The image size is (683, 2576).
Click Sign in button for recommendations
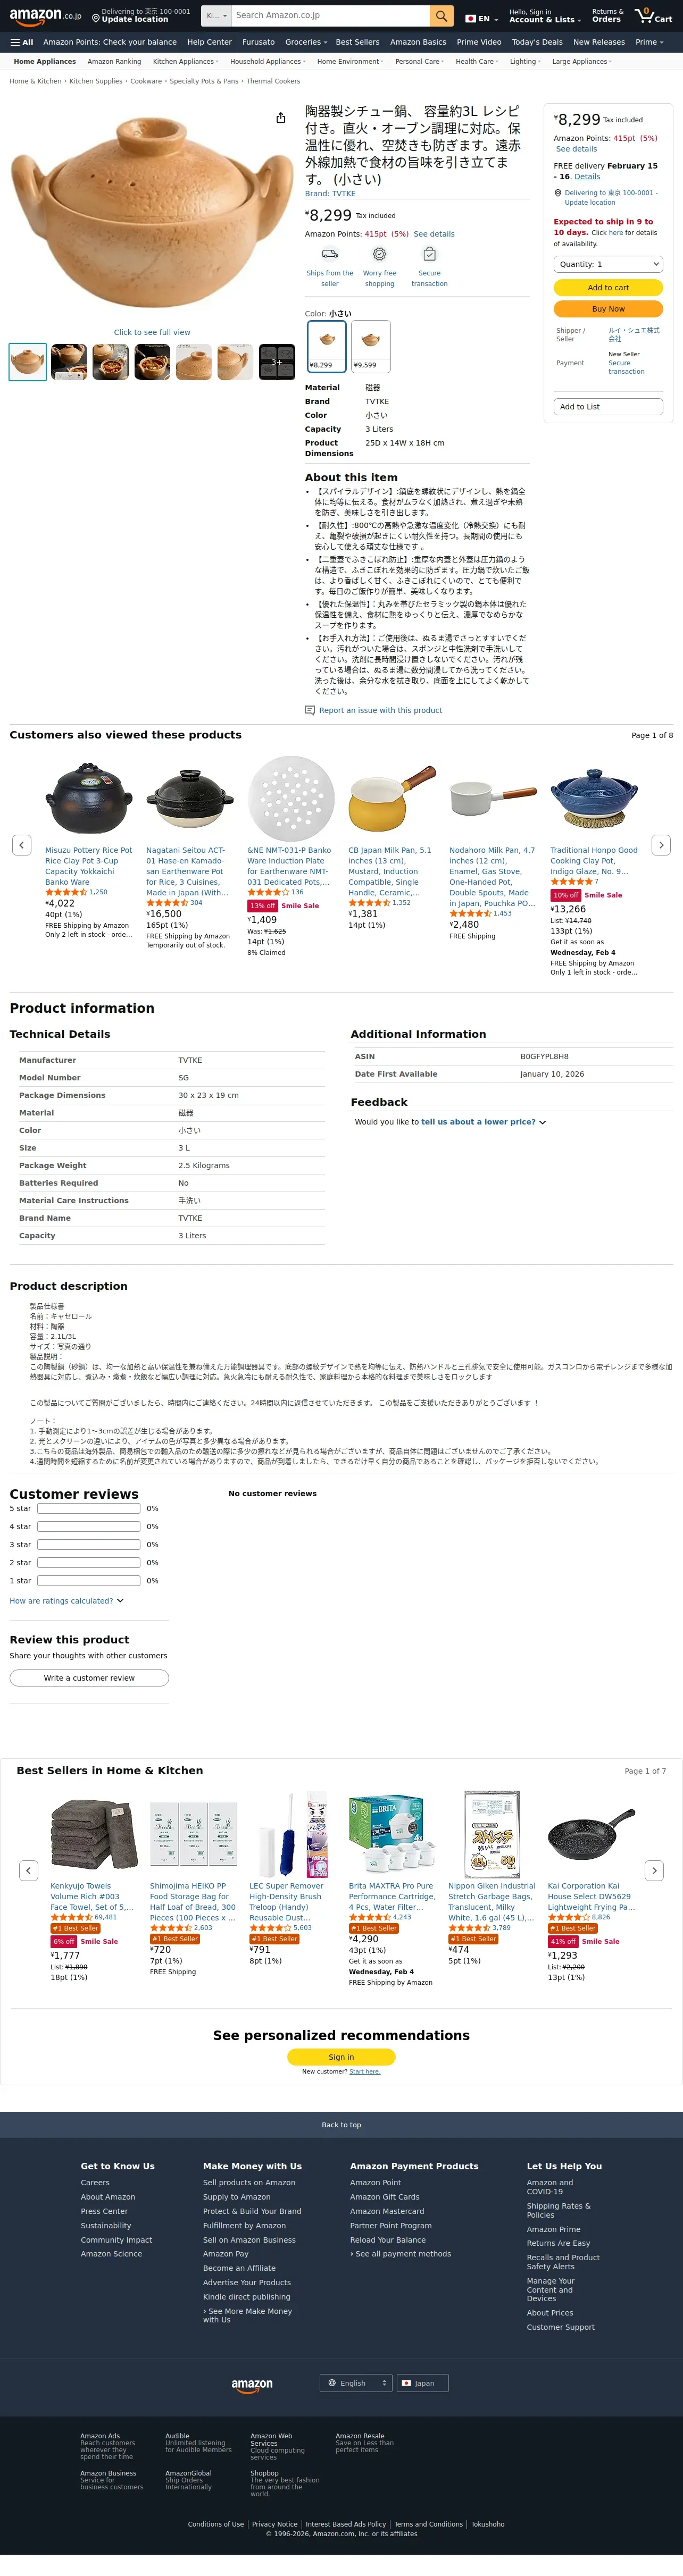click(341, 2057)
